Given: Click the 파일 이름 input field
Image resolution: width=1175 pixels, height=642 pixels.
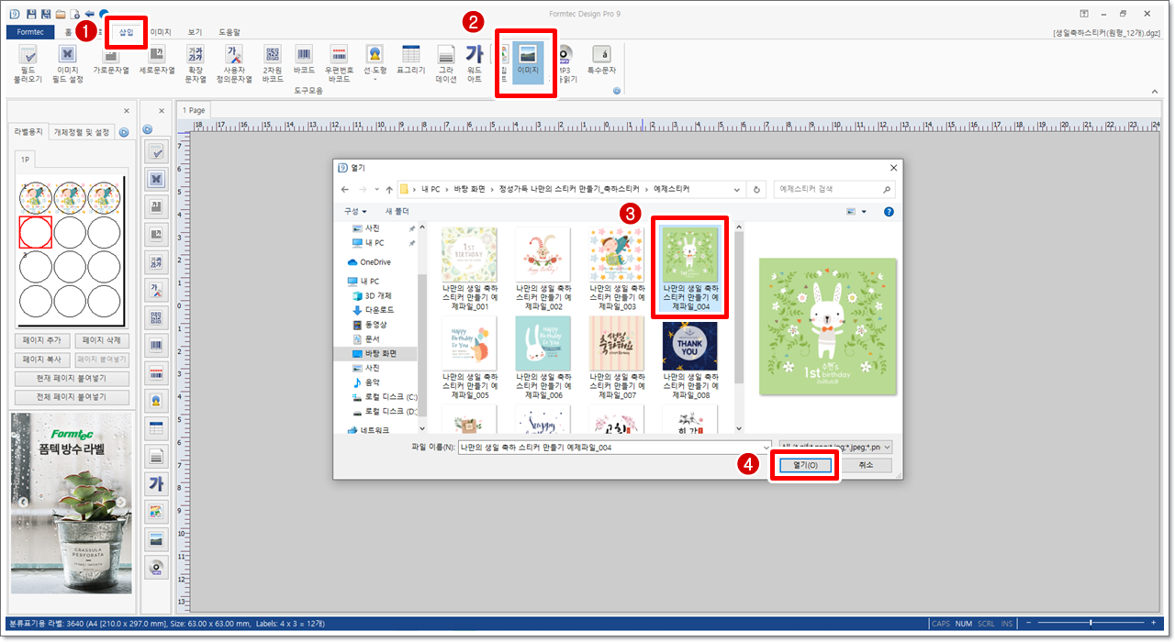Looking at the screenshot, I should point(614,448).
